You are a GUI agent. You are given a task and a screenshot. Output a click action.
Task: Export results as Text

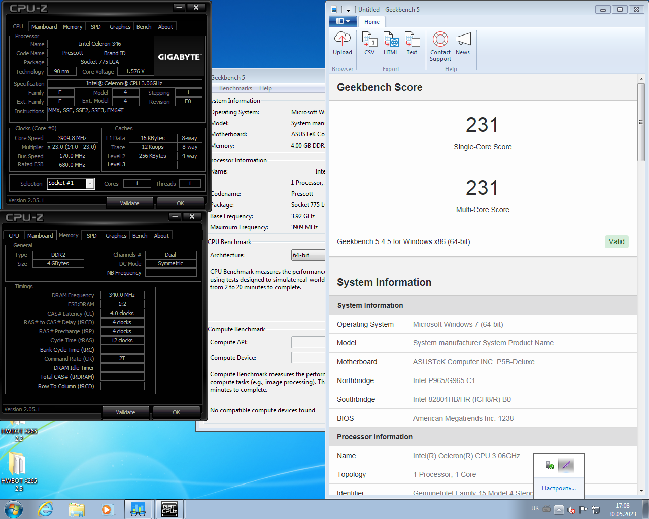click(x=412, y=43)
